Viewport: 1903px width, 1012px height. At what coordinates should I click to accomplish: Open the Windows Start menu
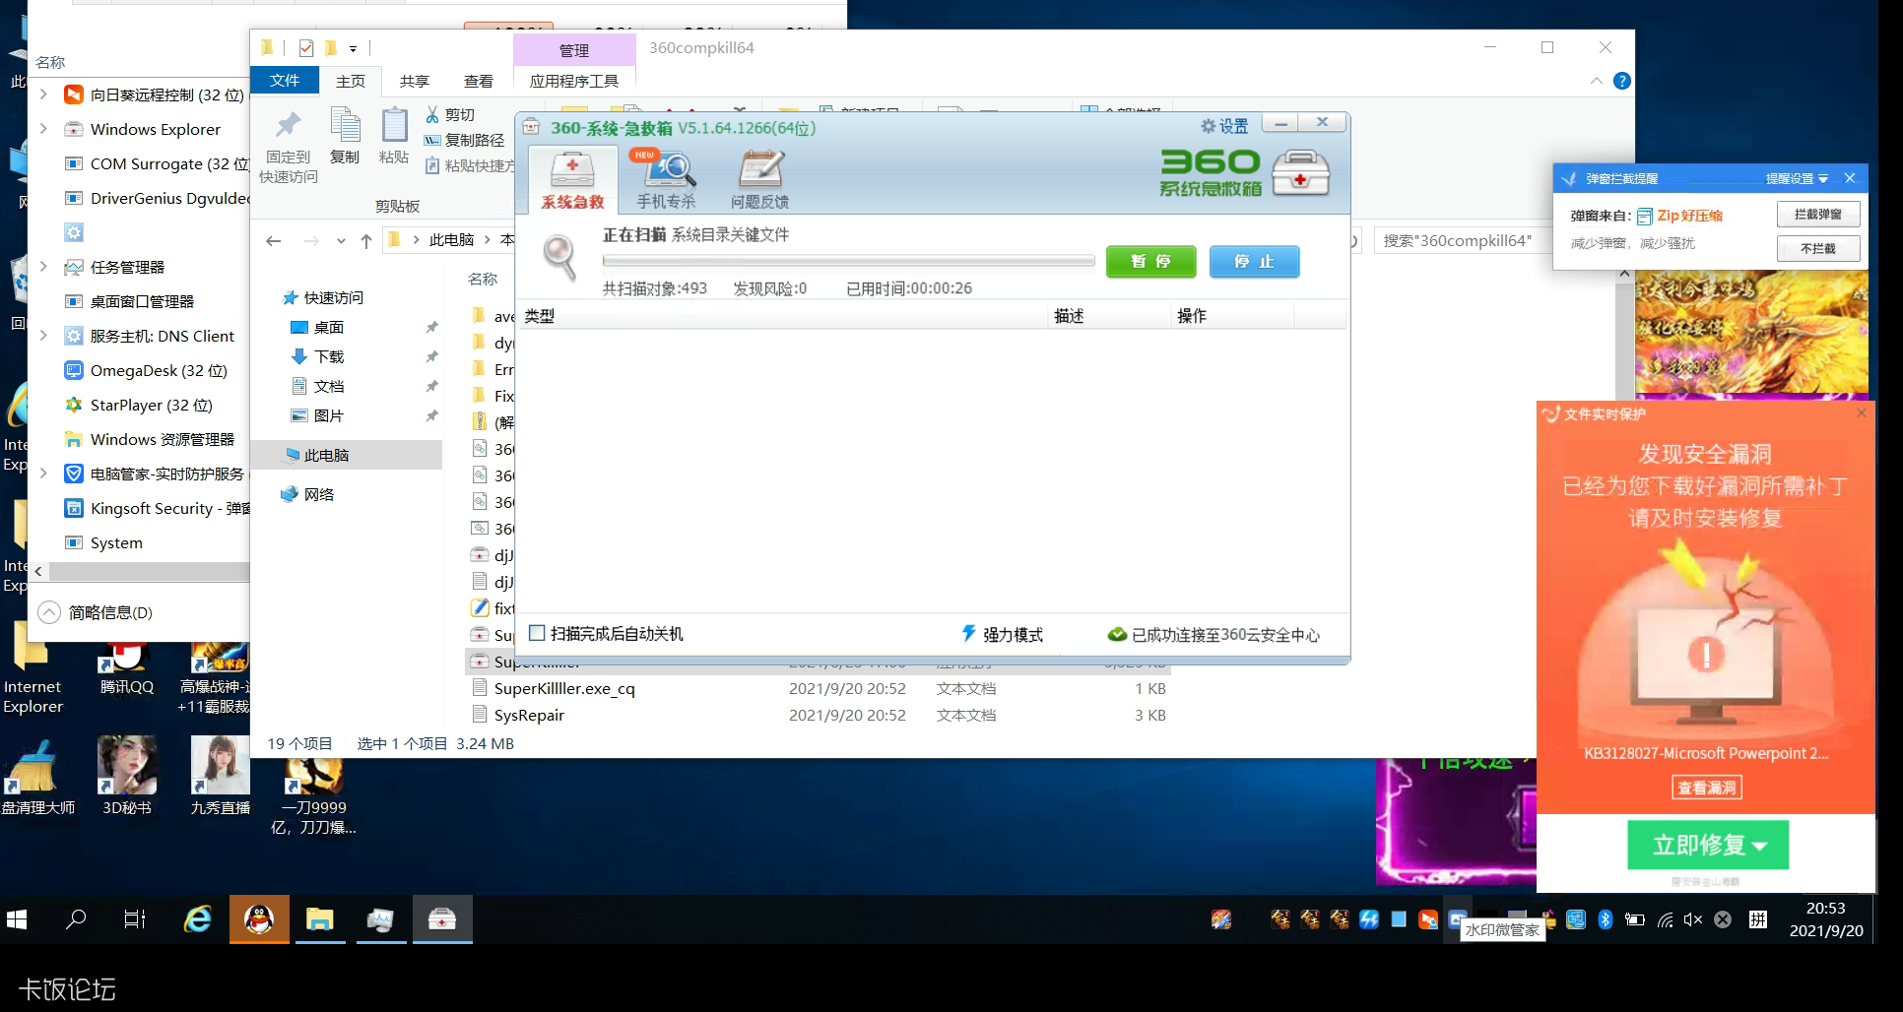pyautogui.click(x=17, y=919)
